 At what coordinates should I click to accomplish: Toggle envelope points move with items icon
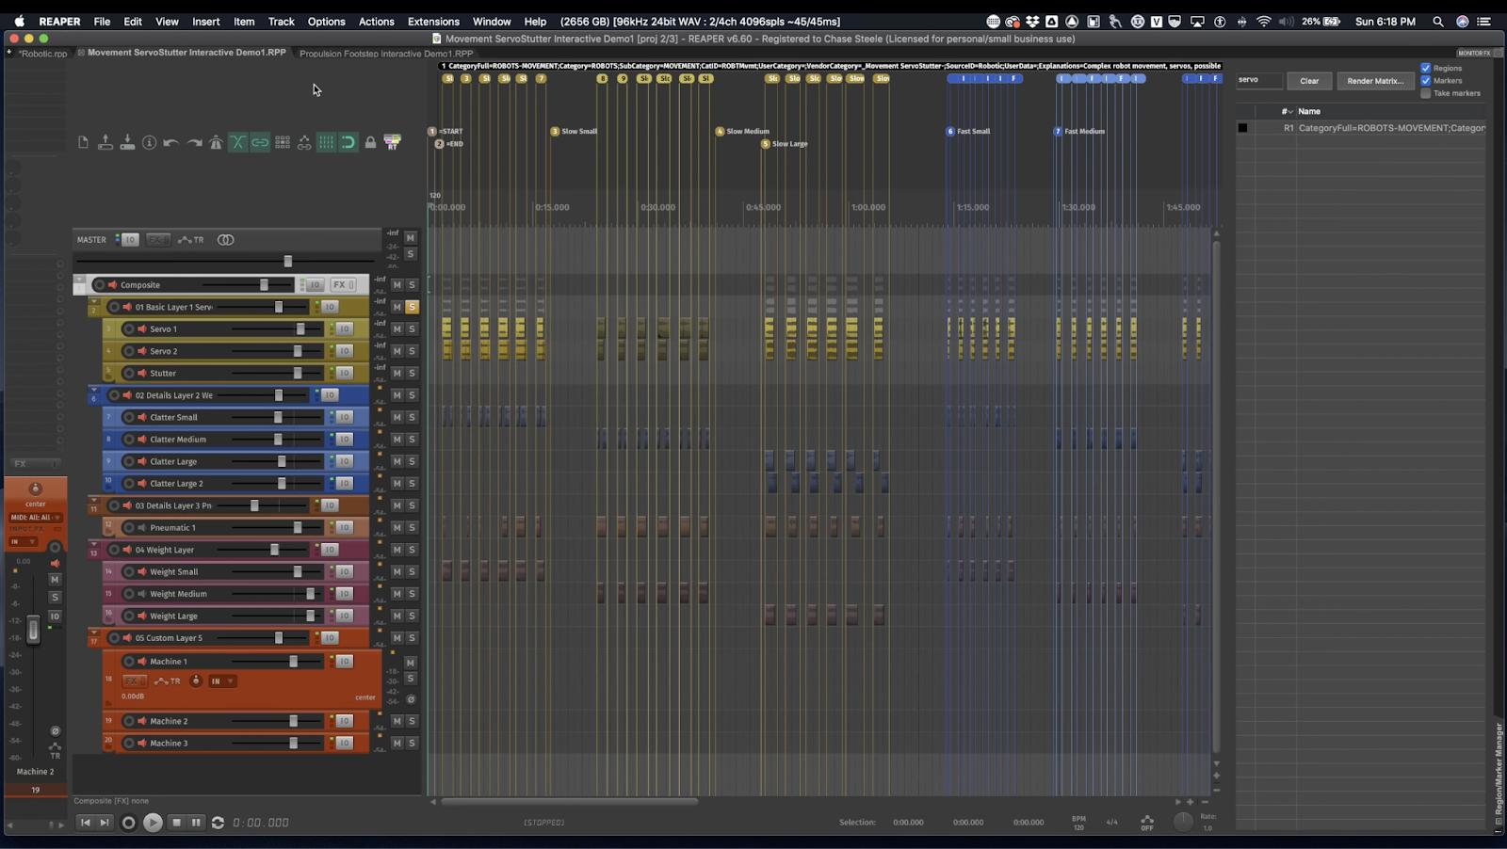(304, 142)
